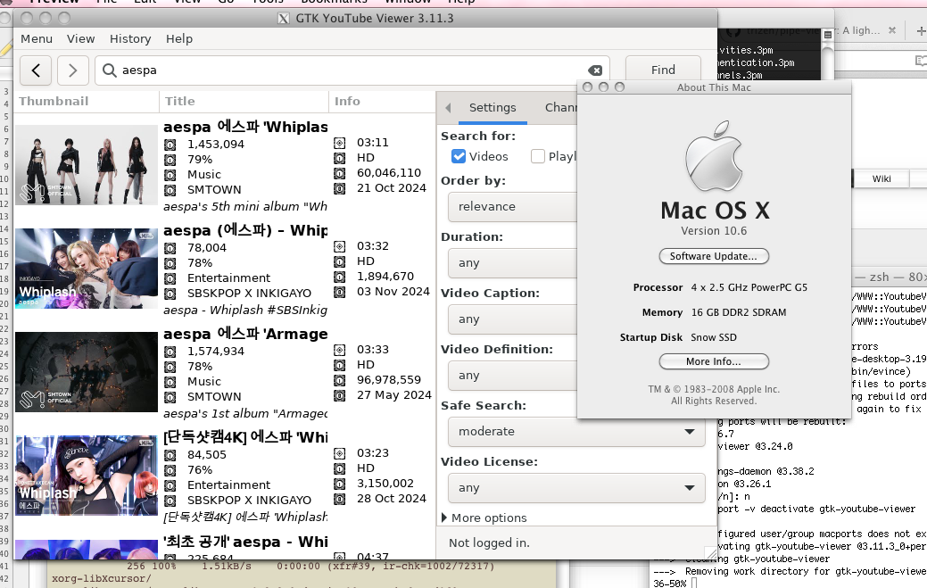927x588 pixels.
Task: Clear the aespa search text
Action: (x=595, y=70)
